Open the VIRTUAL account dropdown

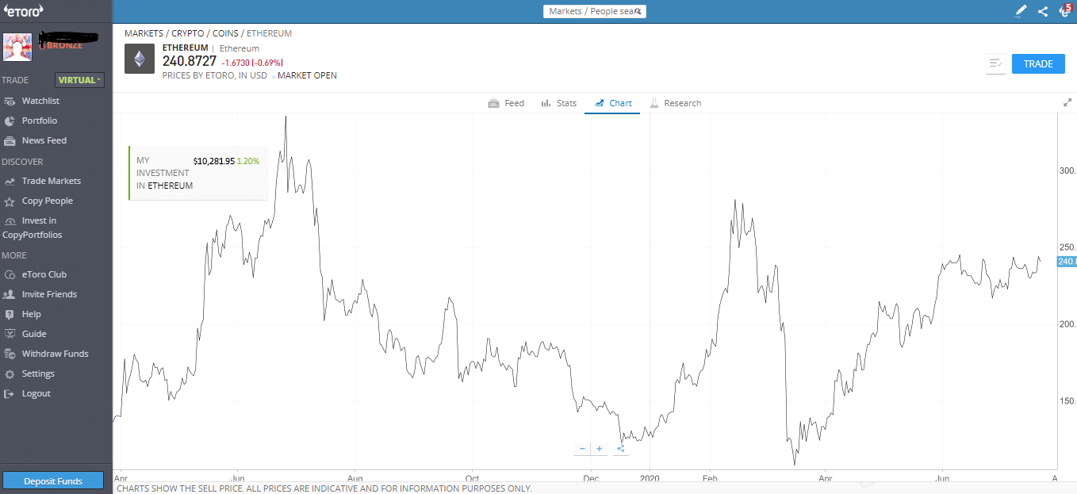point(79,80)
